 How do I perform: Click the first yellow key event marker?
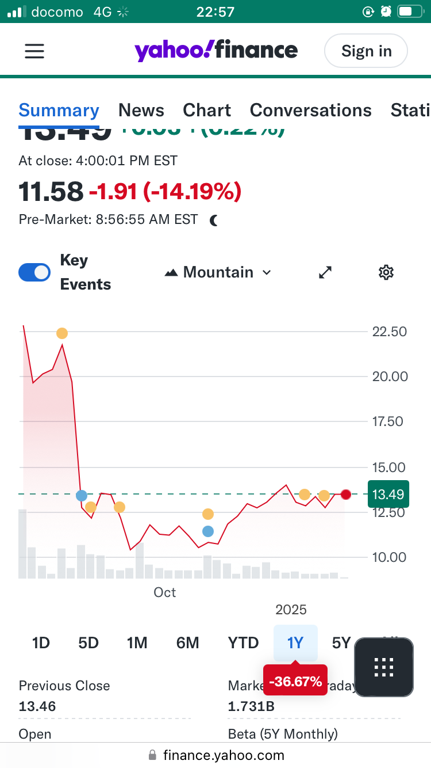[x=62, y=333]
